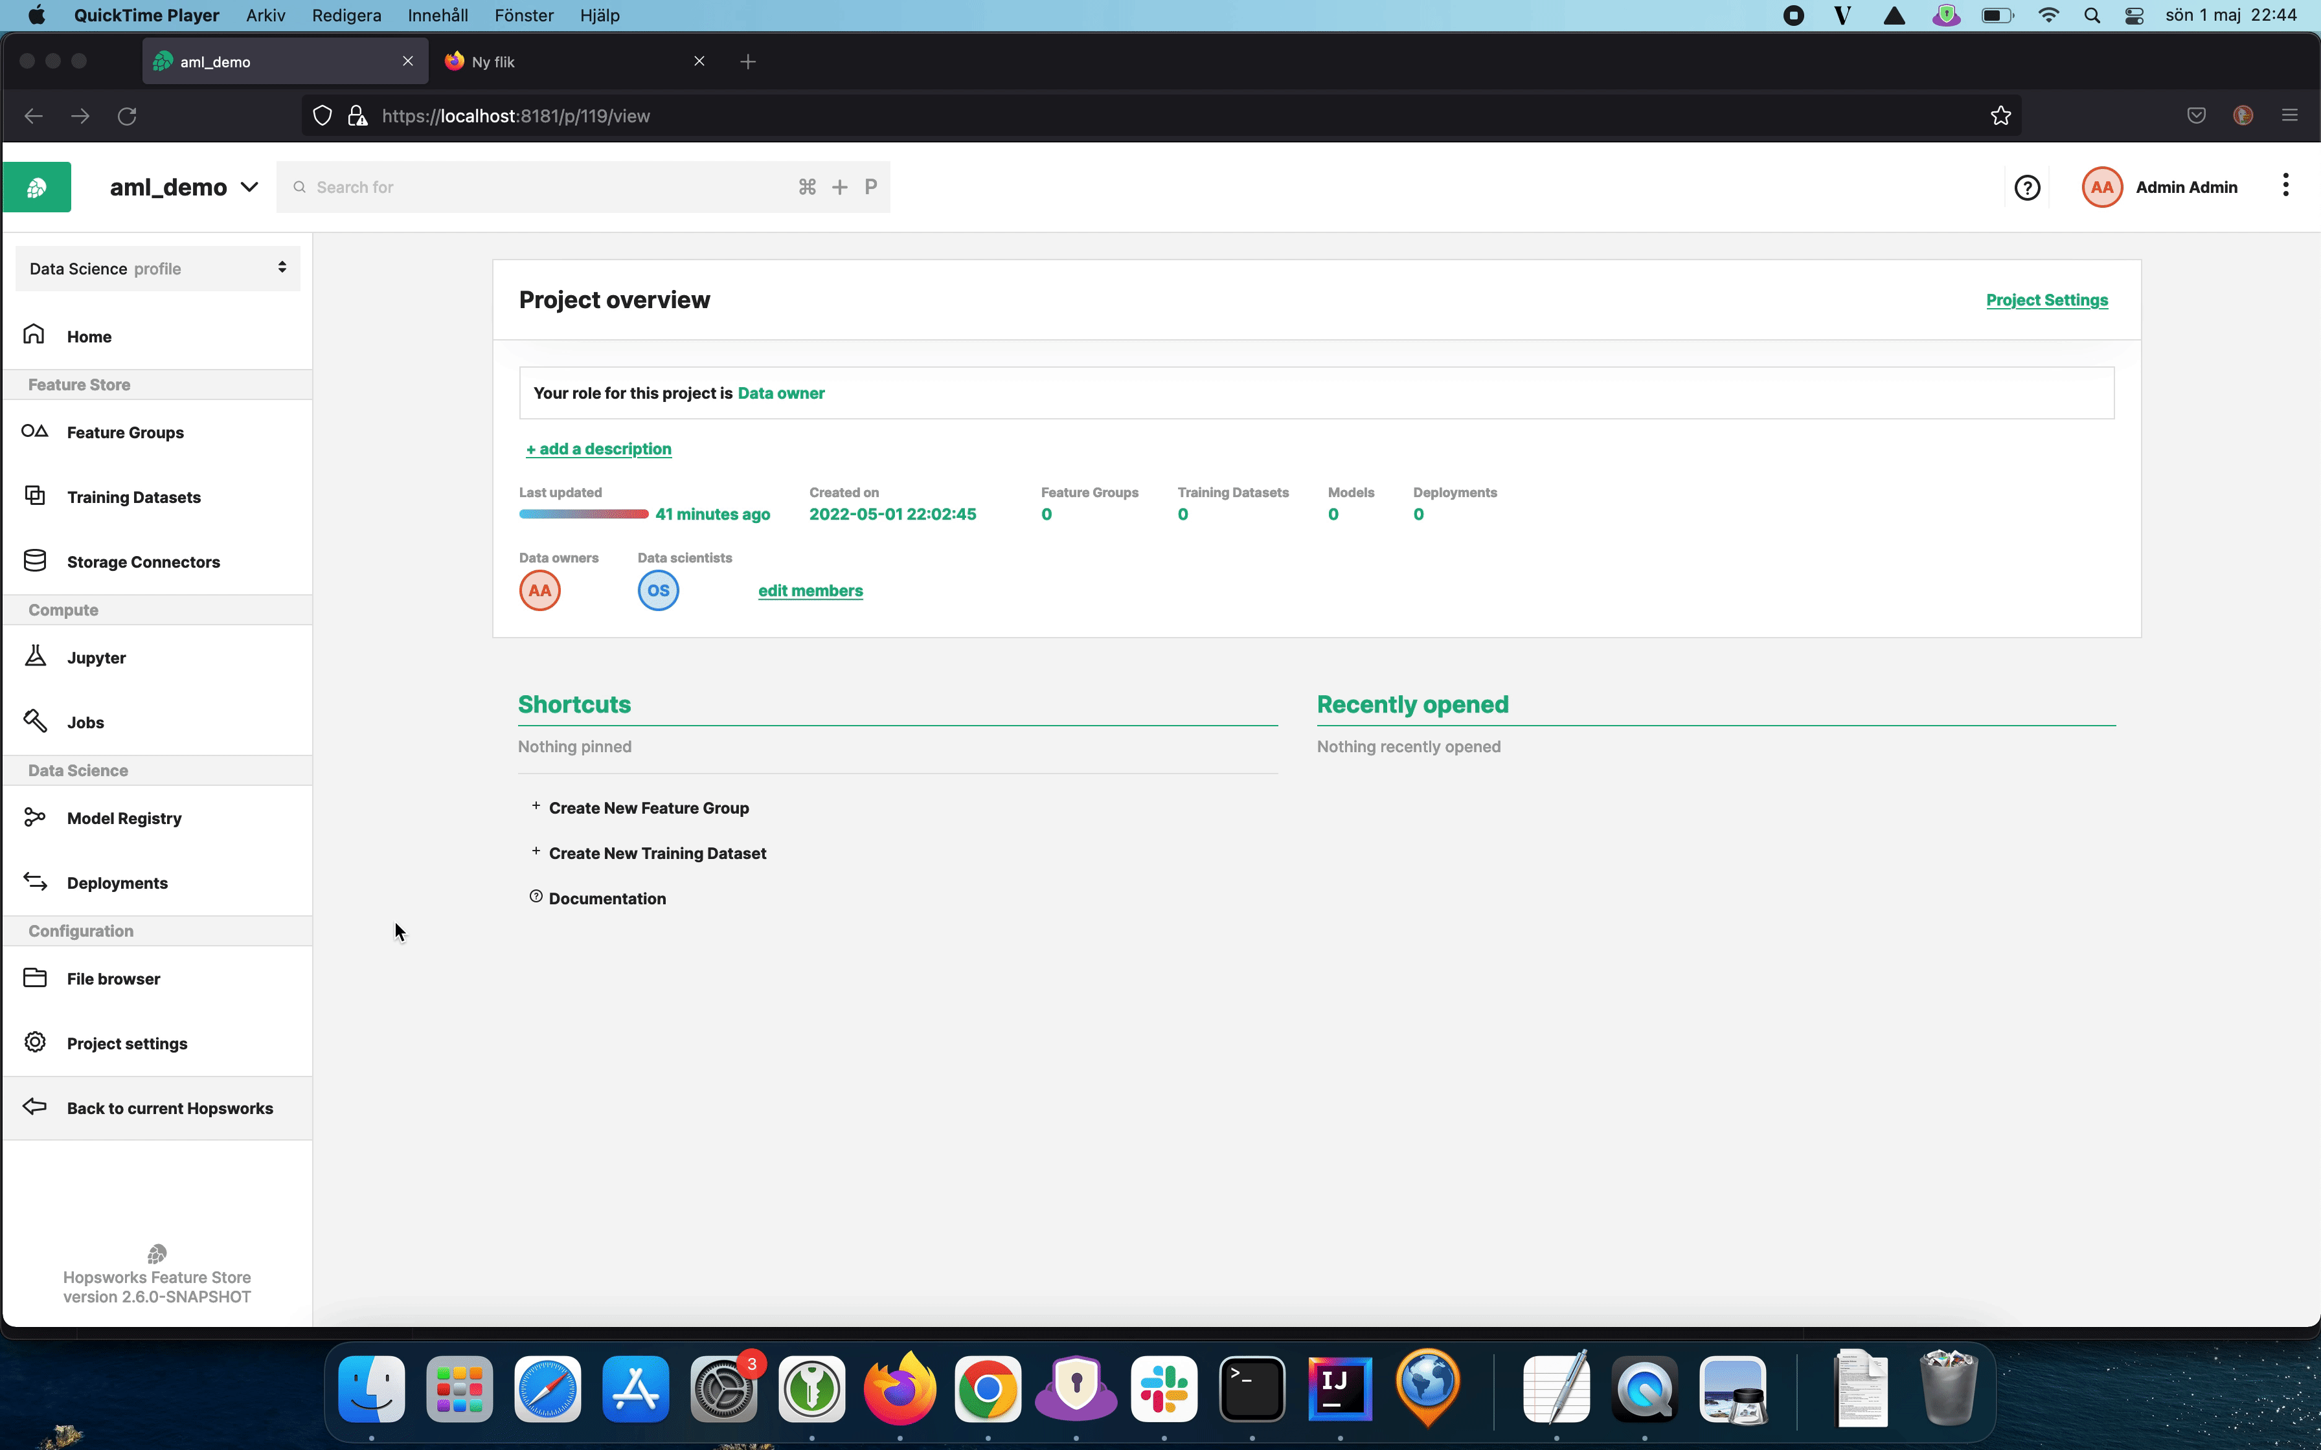This screenshot has height=1450, width=2321.
Task: Select the Data owner role indicator
Action: [780, 392]
